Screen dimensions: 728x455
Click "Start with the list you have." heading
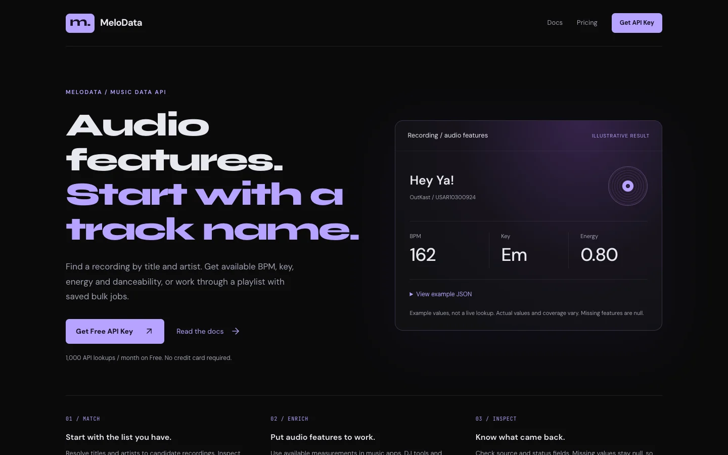[x=118, y=437]
